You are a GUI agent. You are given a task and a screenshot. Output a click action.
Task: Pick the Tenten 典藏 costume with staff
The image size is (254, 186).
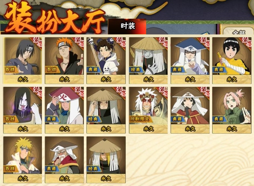(x=106, y=60)
